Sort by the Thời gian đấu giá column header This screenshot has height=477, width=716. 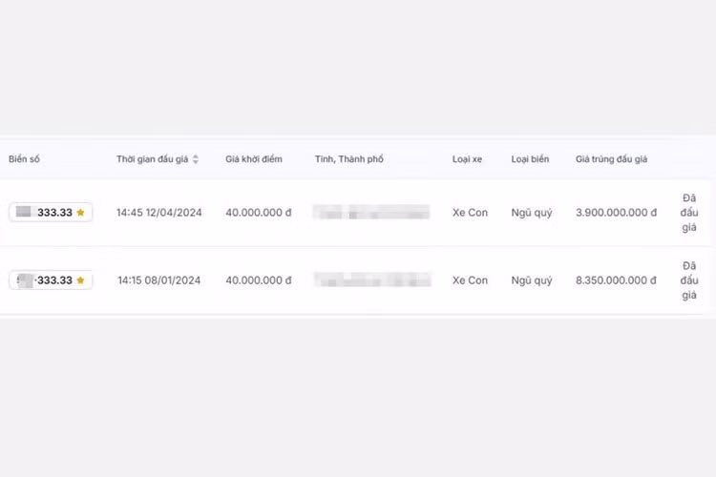(152, 159)
